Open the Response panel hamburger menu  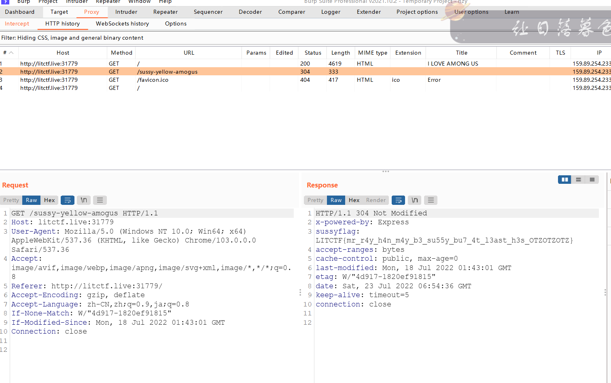pyautogui.click(x=431, y=200)
